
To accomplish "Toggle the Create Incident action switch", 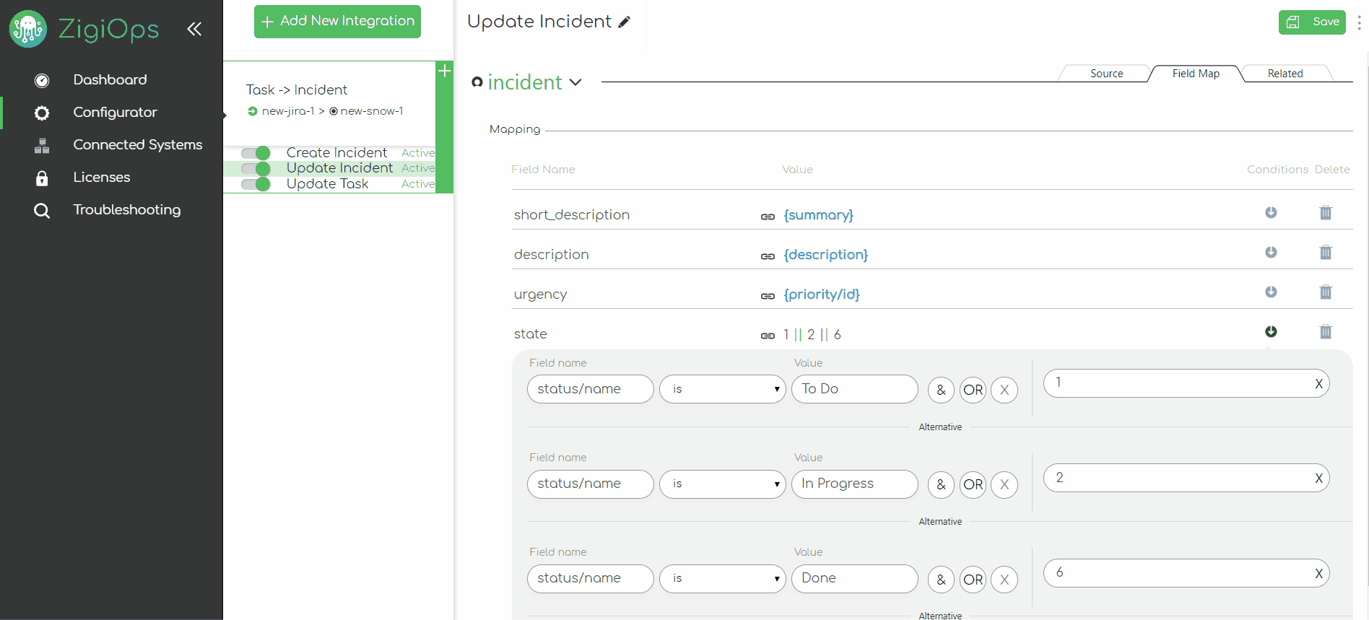I will (256, 153).
